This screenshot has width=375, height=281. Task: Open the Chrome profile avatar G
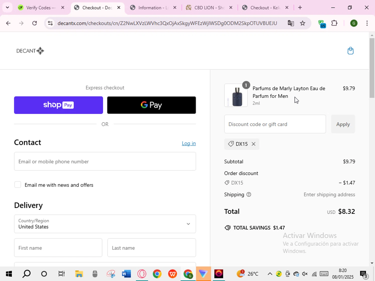[x=353, y=23]
